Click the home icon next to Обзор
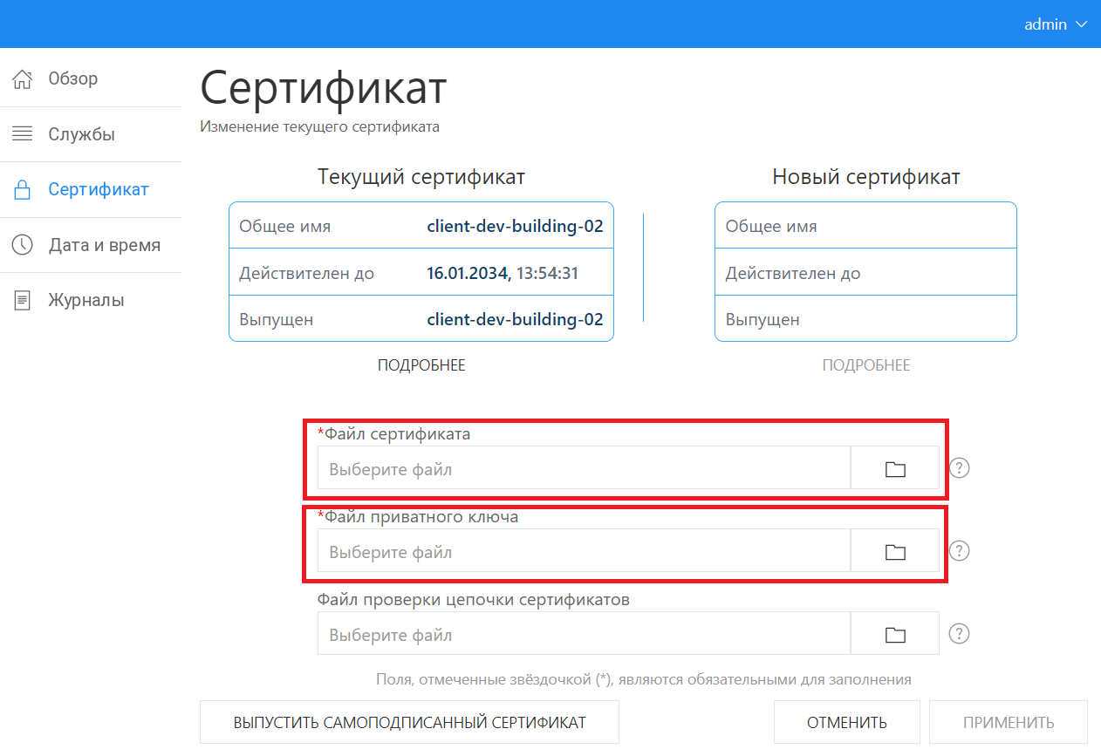The height and width of the screenshot is (756, 1101). tap(22, 79)
